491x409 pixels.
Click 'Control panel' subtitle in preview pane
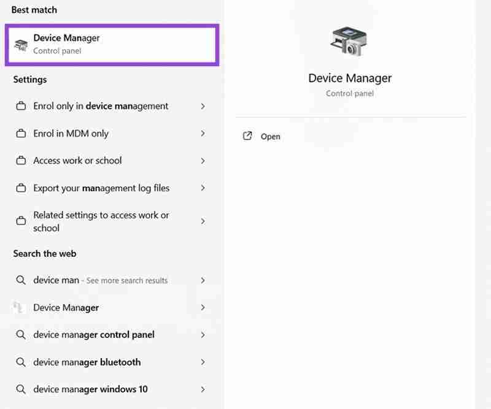[x=350, y=94]
